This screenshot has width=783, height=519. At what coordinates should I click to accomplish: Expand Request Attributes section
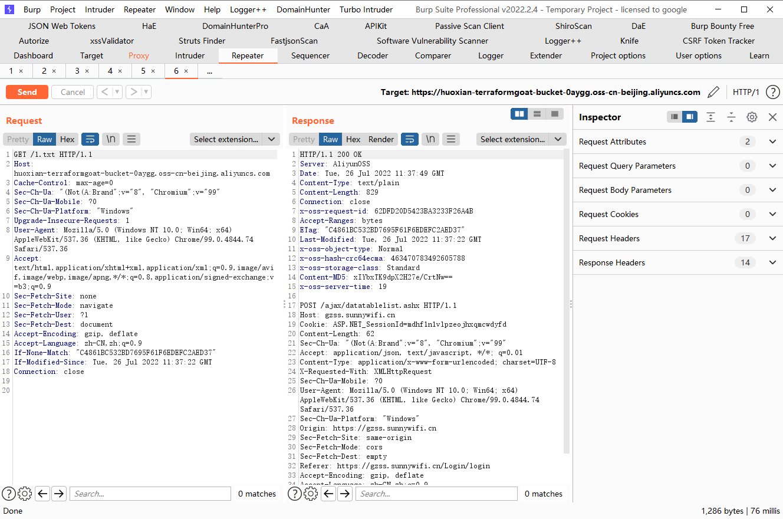[772, 142]
